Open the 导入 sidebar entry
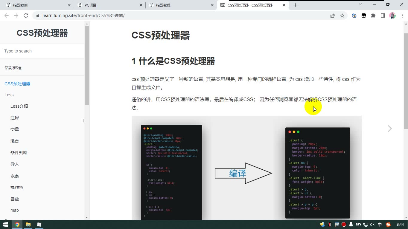Image resolution: width=408 pixels, height=229 pixels. (x=15, y=164)
